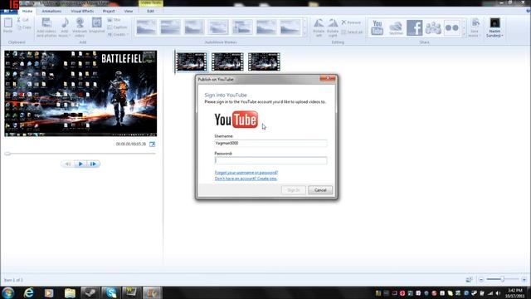This screenshot has width=531, height=299.
Task: Click Cancel in Publish on YouTube dialog
Action: [x=320, y=190]
